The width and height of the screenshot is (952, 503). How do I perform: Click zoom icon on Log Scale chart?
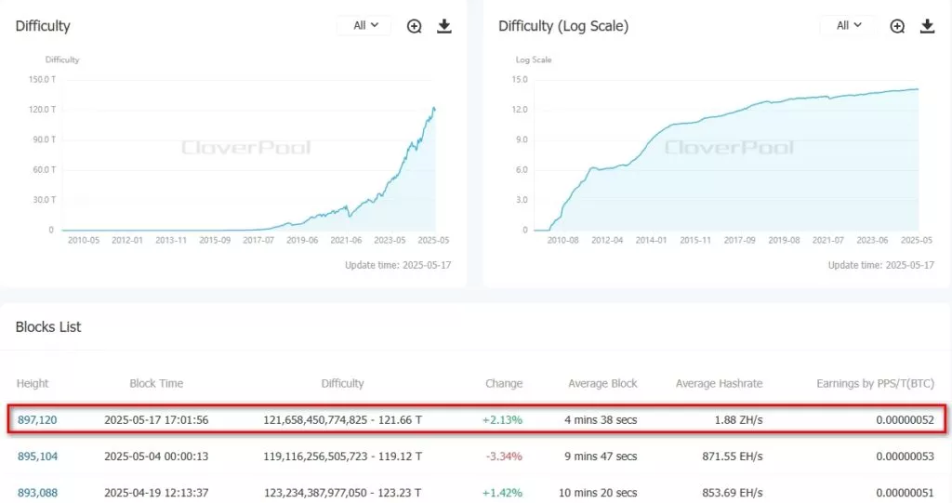(897, 26)
